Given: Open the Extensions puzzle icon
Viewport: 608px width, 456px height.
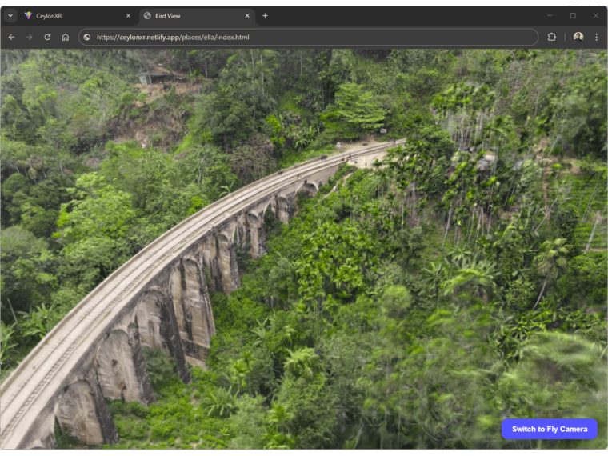Looking at the screenshot, I should coord(551,37).
